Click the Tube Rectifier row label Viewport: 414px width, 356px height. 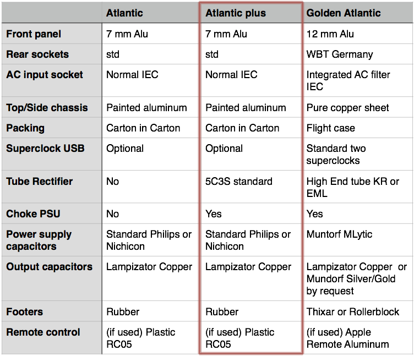[40, 182]
